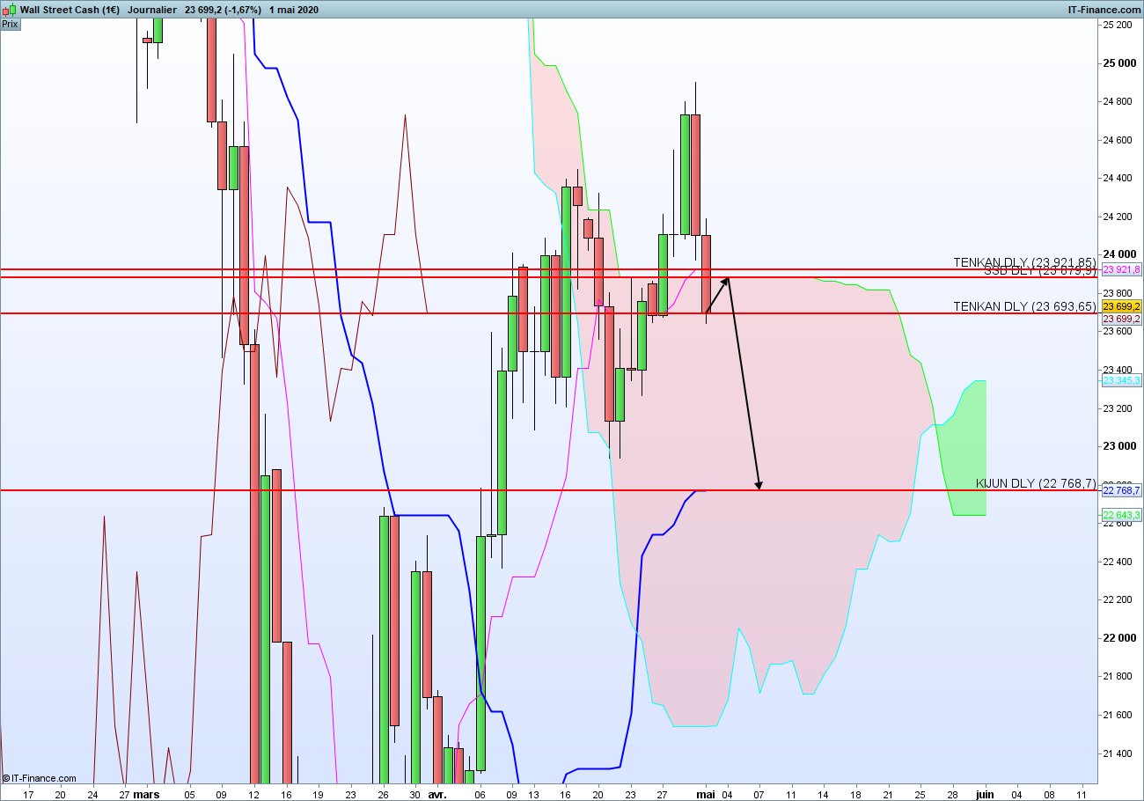Viewport: 1144px width, 801px height.
Task: Select the green 22 643,3 axis price tag
Action: click(x=1122, y=515)
